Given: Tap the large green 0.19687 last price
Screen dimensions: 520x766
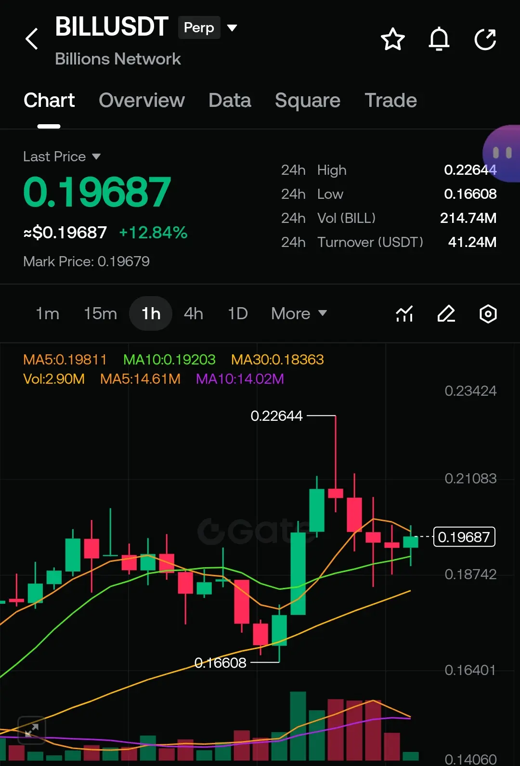Looking at the screenshot, I should tap(97, 192).
